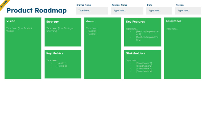Click the Startup Name input field
The width and height of the screenshot is (204, 115).
pyautogui.click(x=92, y=11)
